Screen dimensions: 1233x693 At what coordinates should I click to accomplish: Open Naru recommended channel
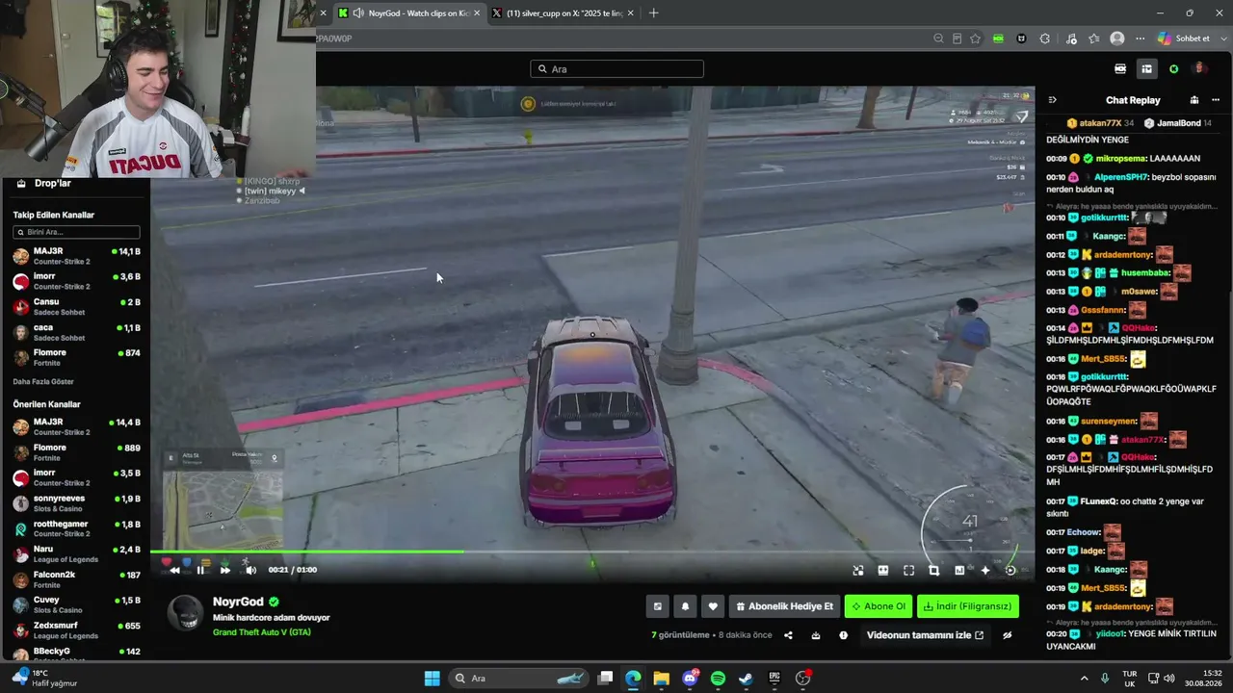point(76,553)
